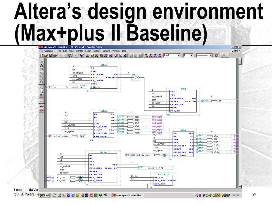Click the Zoom In magnifier tool
272x204 pixels.
(x=41, y=87)
